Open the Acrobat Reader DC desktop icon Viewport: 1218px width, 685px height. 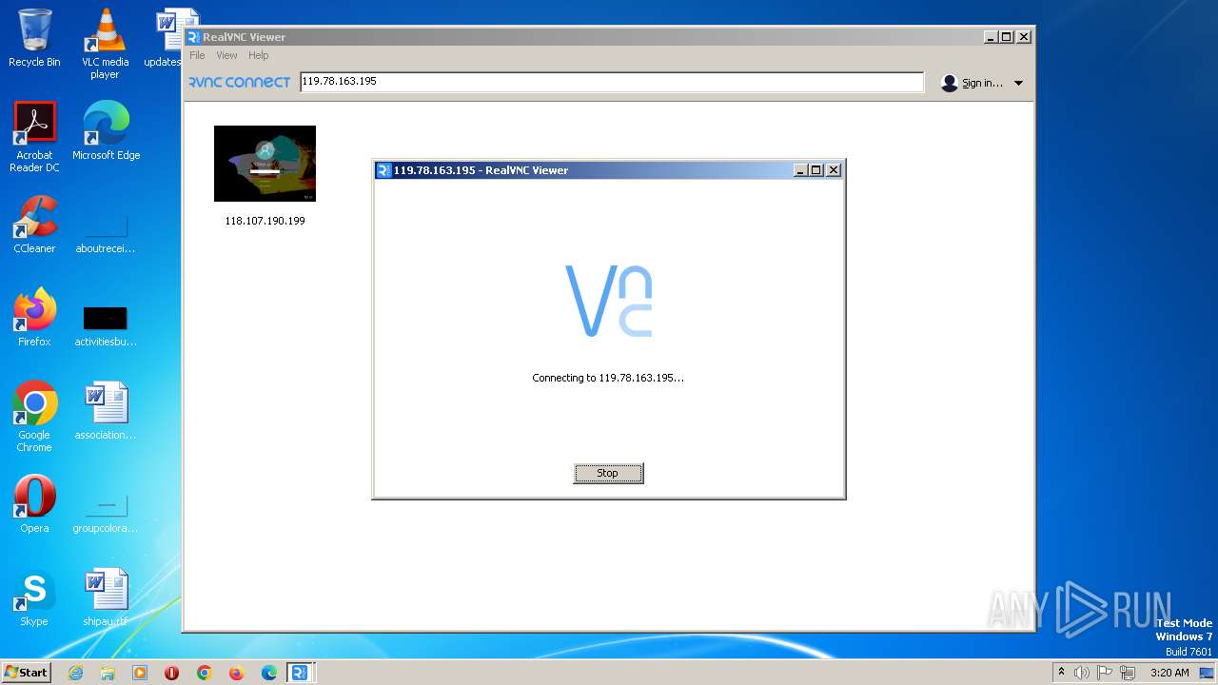click(x=34, y=136)
